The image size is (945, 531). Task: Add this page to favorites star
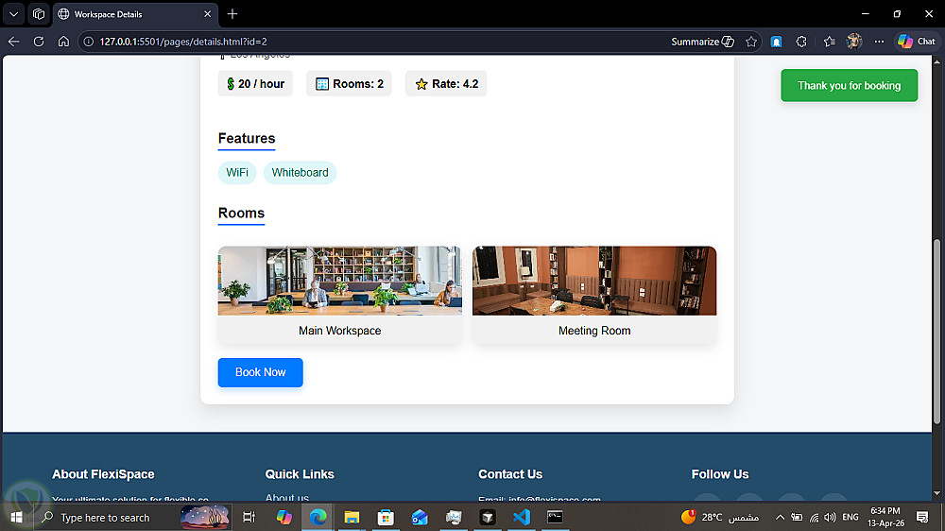click(751, 42)
